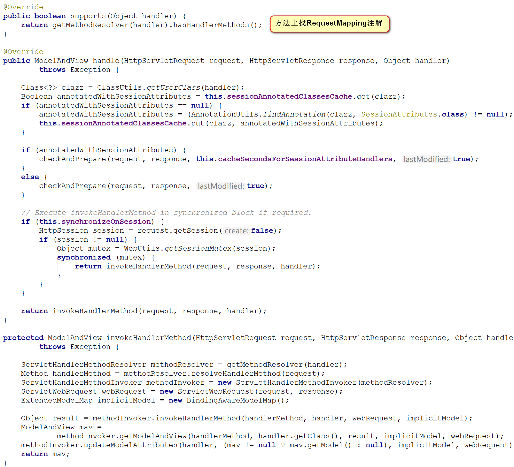The width and height of the screenshot is (514, 467).
Task: Click getMethodResolver(handler) in methodResolver assignment
Action: pos(284,365)
